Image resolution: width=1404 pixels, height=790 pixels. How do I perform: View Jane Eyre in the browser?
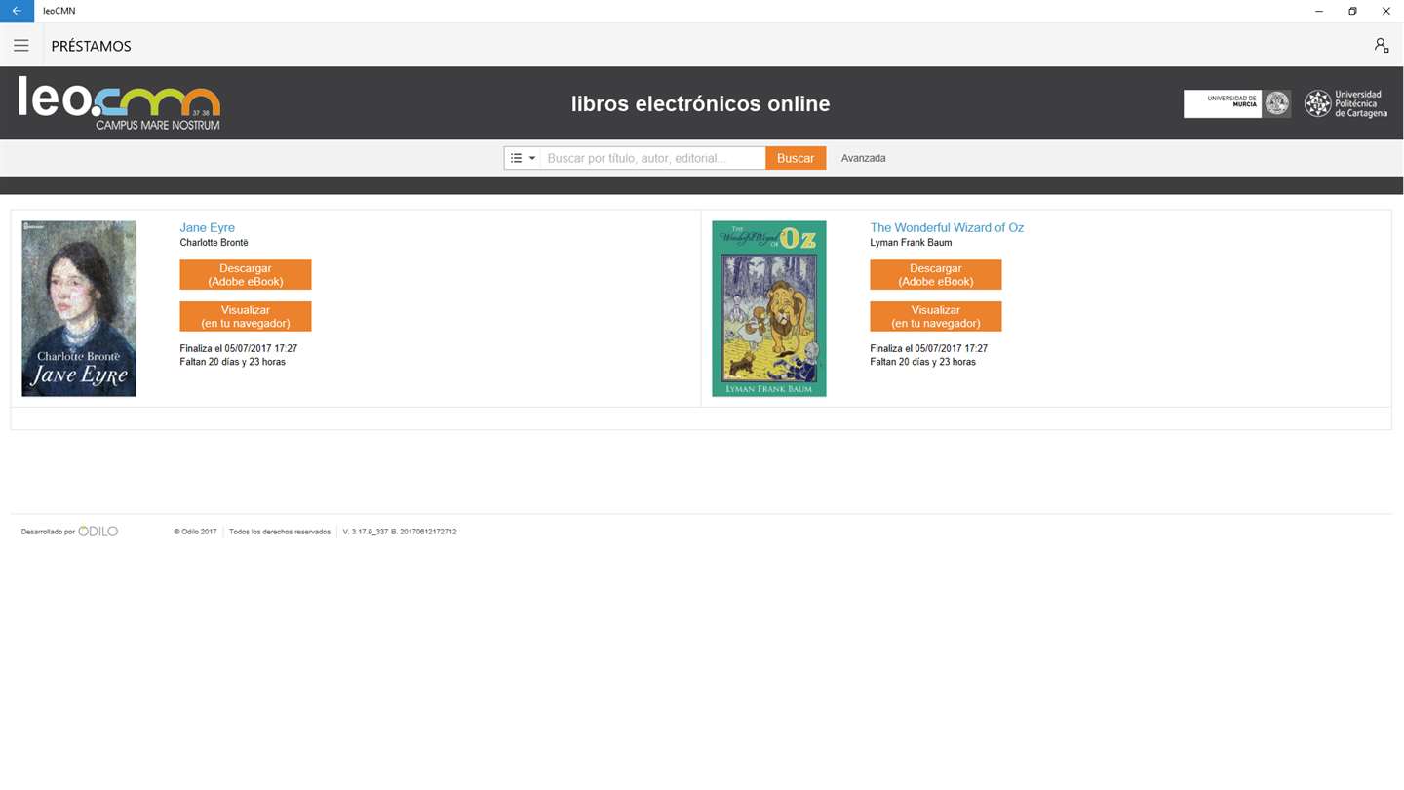pos(246,317)
